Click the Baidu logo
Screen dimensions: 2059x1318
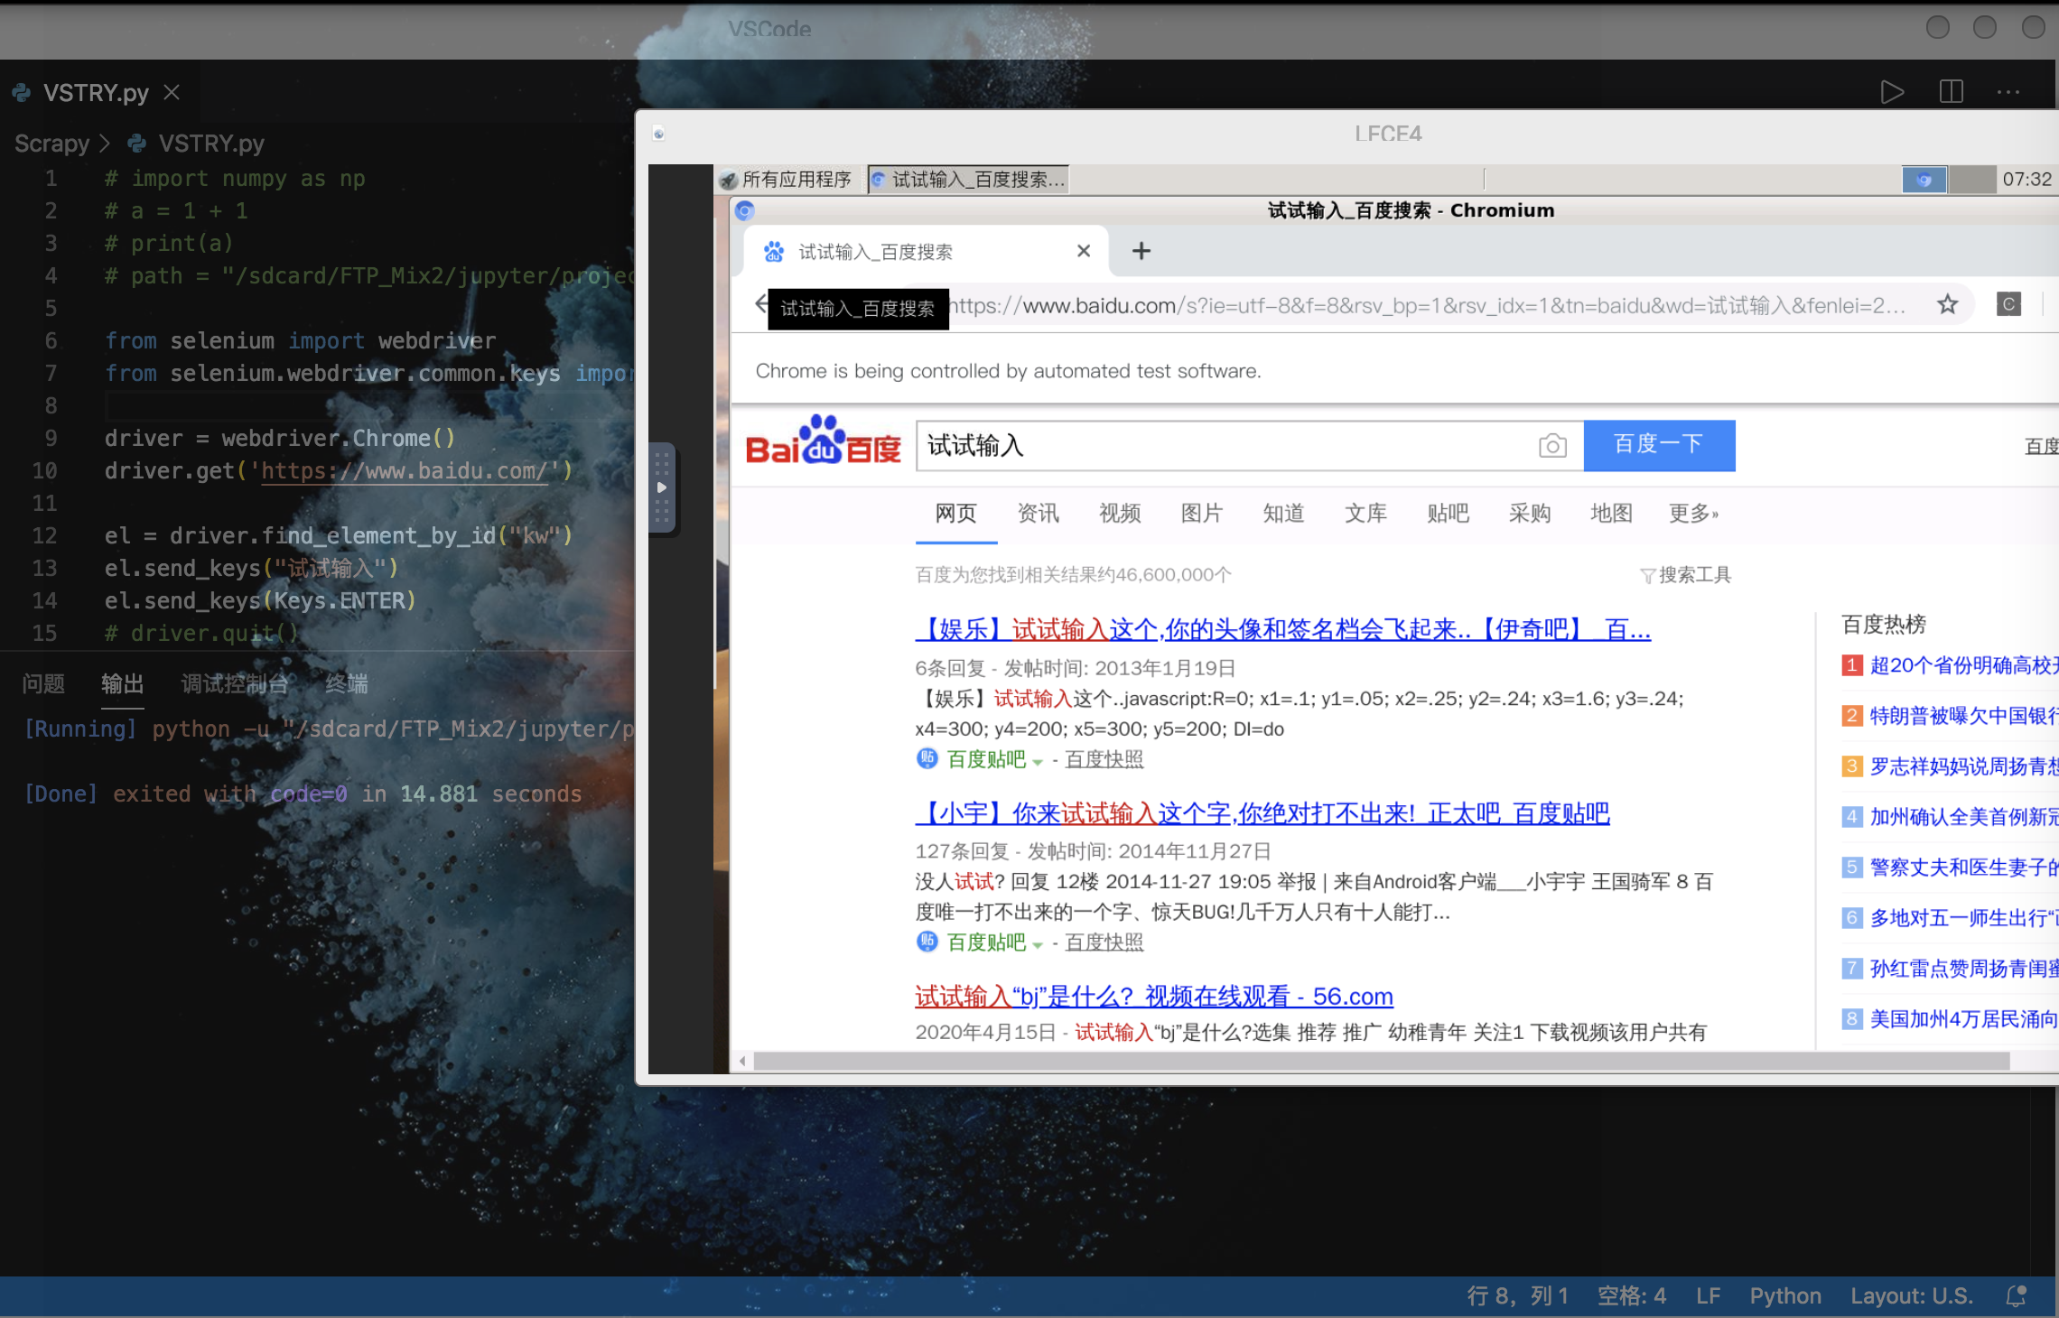pos(823,442)
